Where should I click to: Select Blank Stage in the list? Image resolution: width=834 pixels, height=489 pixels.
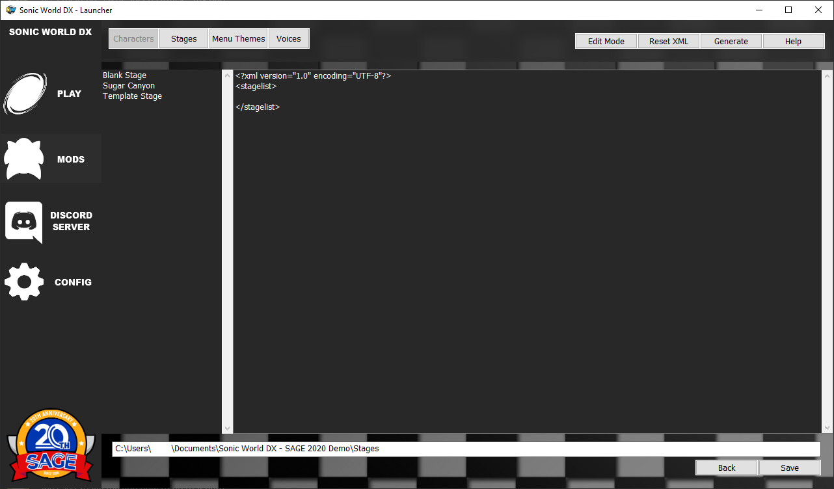125,75
